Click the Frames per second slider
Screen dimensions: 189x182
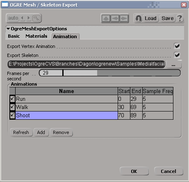point(109,73)
